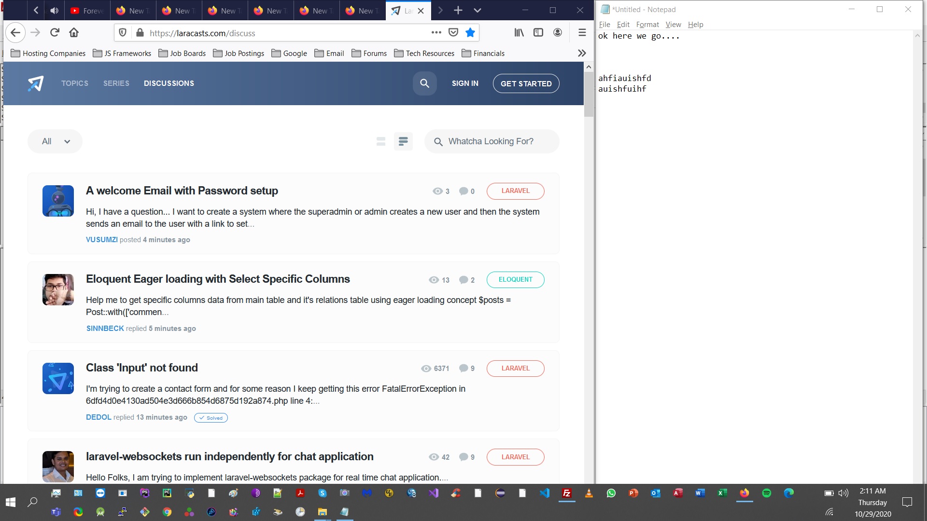Open the Firefox hamburger menu

582,33
